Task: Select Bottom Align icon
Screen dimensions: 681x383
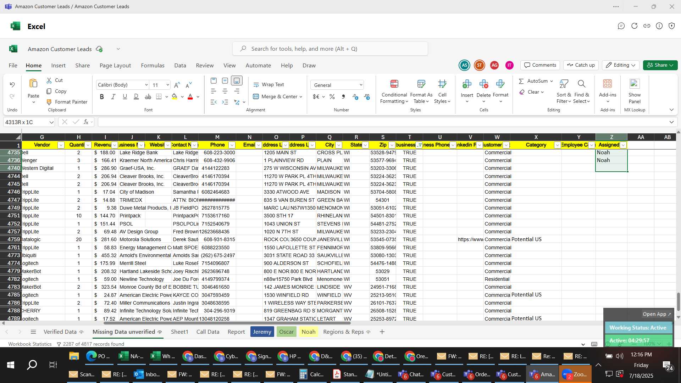Action: click(237, 81)
